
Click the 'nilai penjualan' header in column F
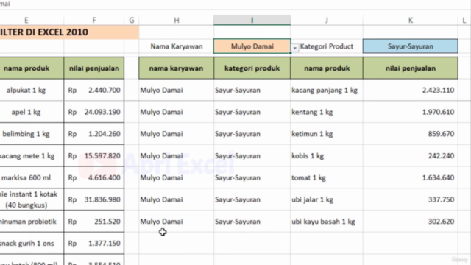pos(94,68)
